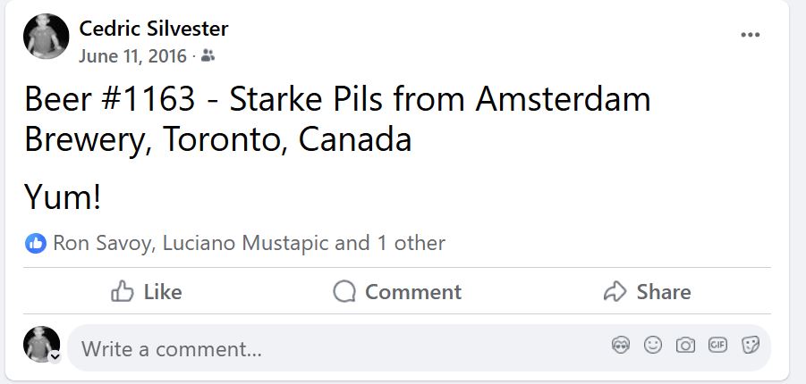
Task: Share this post with the Share button
Action: 647,292
